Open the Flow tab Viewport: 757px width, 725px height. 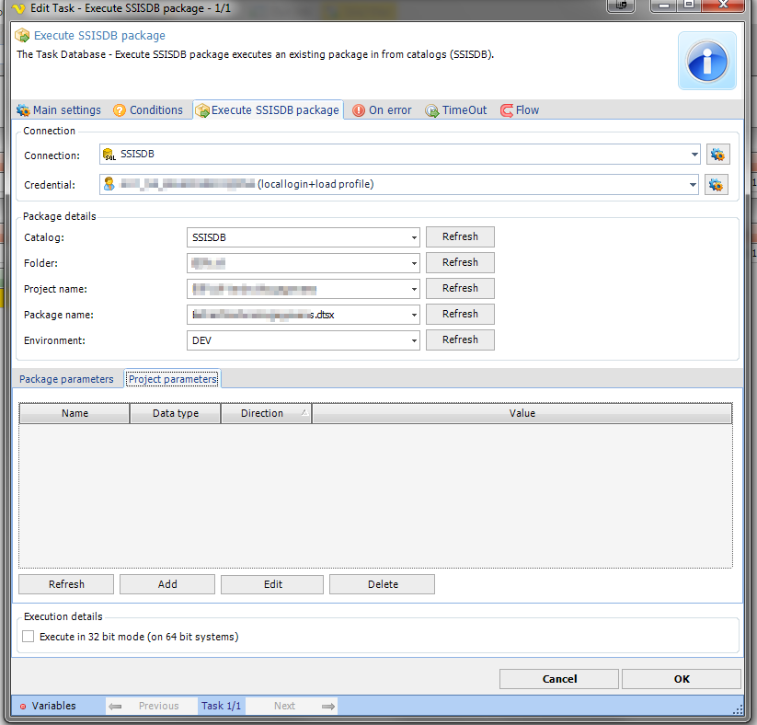pos(520,110)
